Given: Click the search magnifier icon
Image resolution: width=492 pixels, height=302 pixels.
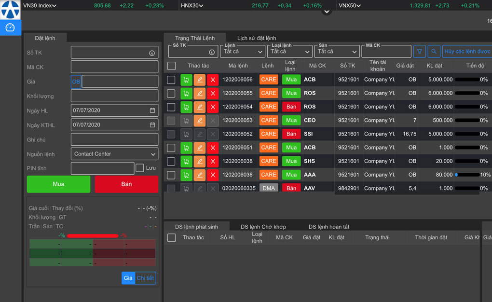Looking at the screenshot, I should pyautogui.click(x=434, y=51).
